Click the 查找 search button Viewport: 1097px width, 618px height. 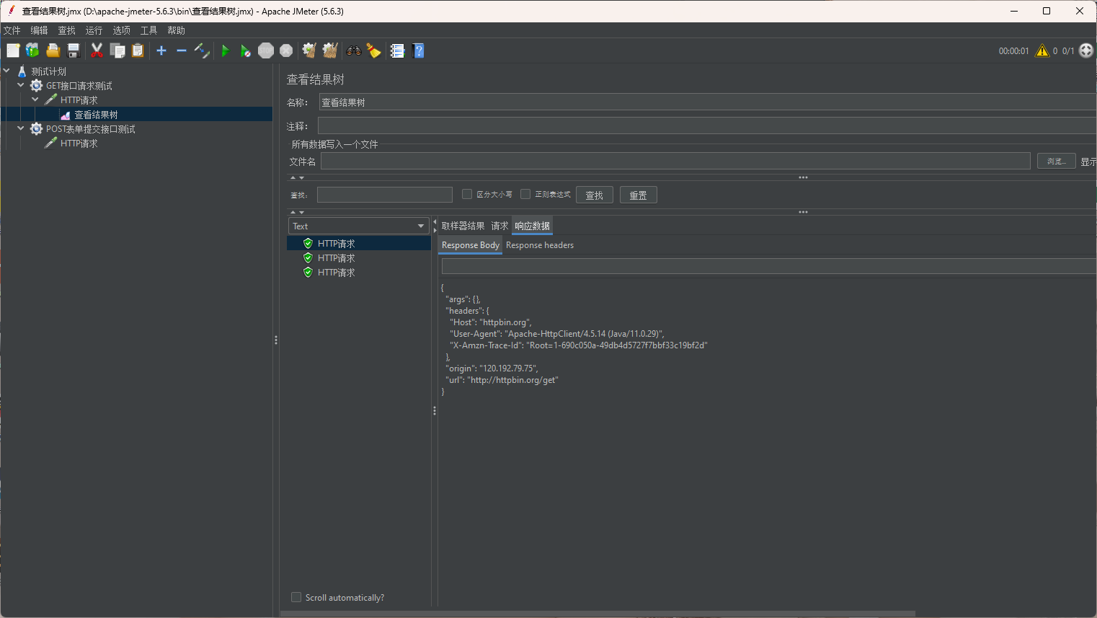pyautogui.click(x=595, y=195)
